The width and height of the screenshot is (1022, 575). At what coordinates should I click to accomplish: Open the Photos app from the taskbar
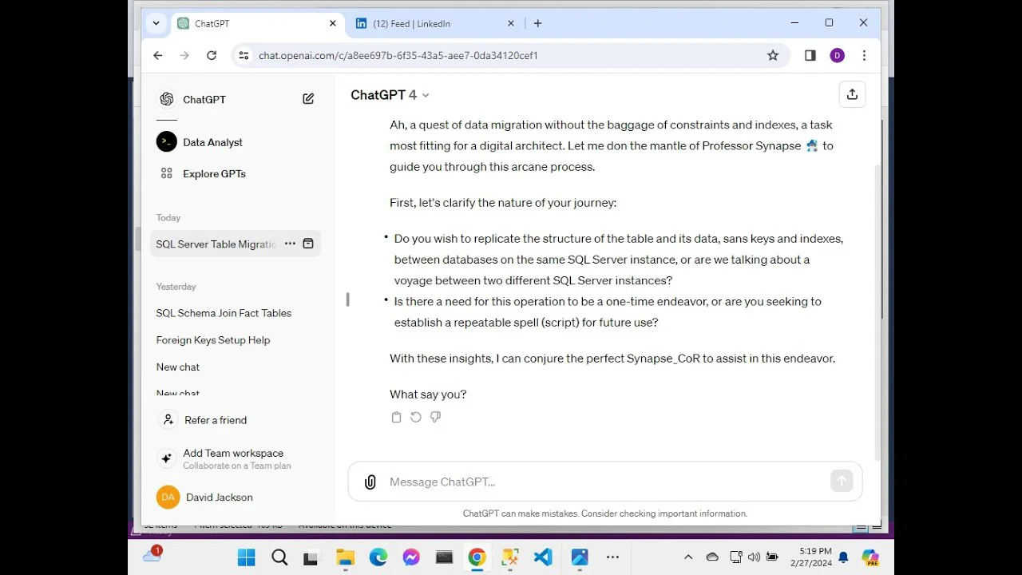click(580, 557)
